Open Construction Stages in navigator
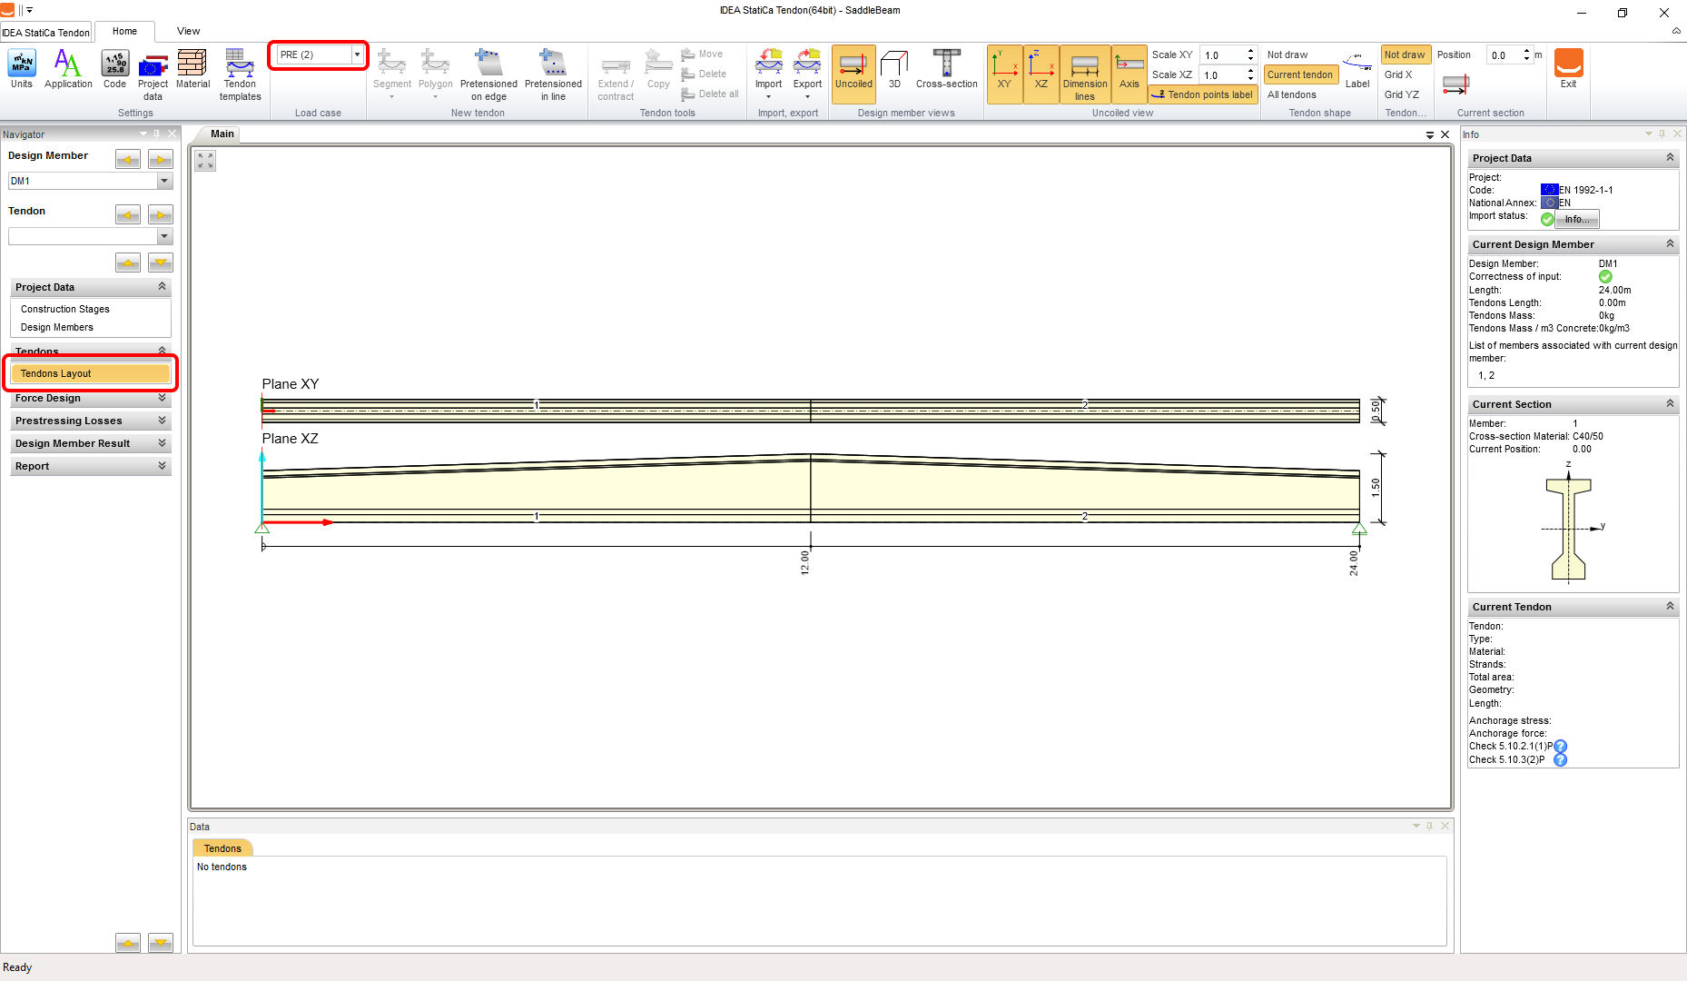 pos(65,309)
